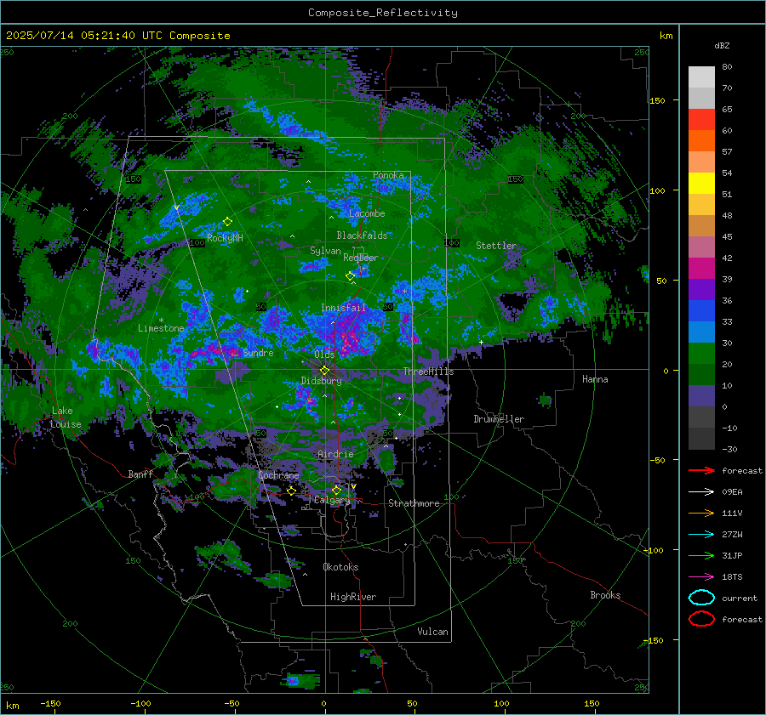The width and height of the screenshot is (766, 715).
Task: Click the Banff city label
Action: click(x=140, y=474)
